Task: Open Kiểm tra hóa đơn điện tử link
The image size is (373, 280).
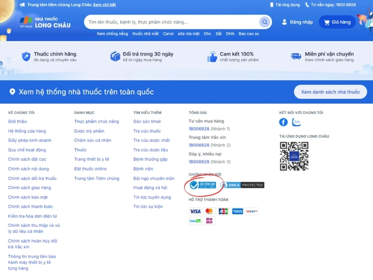Action: tap(32, 216)
